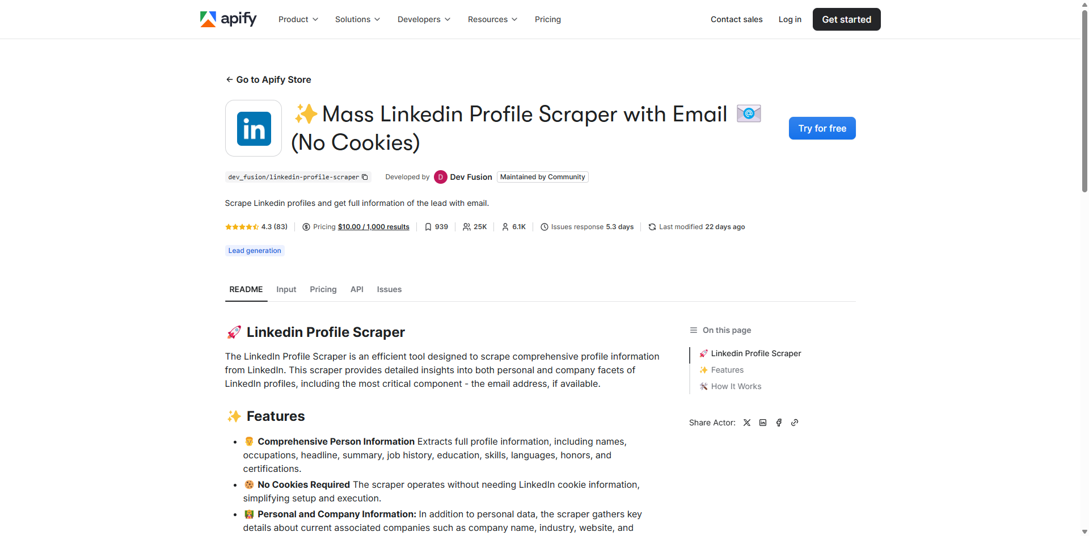Jump to How It Works section
This screenshot has width=1089, height=536.
tap(736, 386)
